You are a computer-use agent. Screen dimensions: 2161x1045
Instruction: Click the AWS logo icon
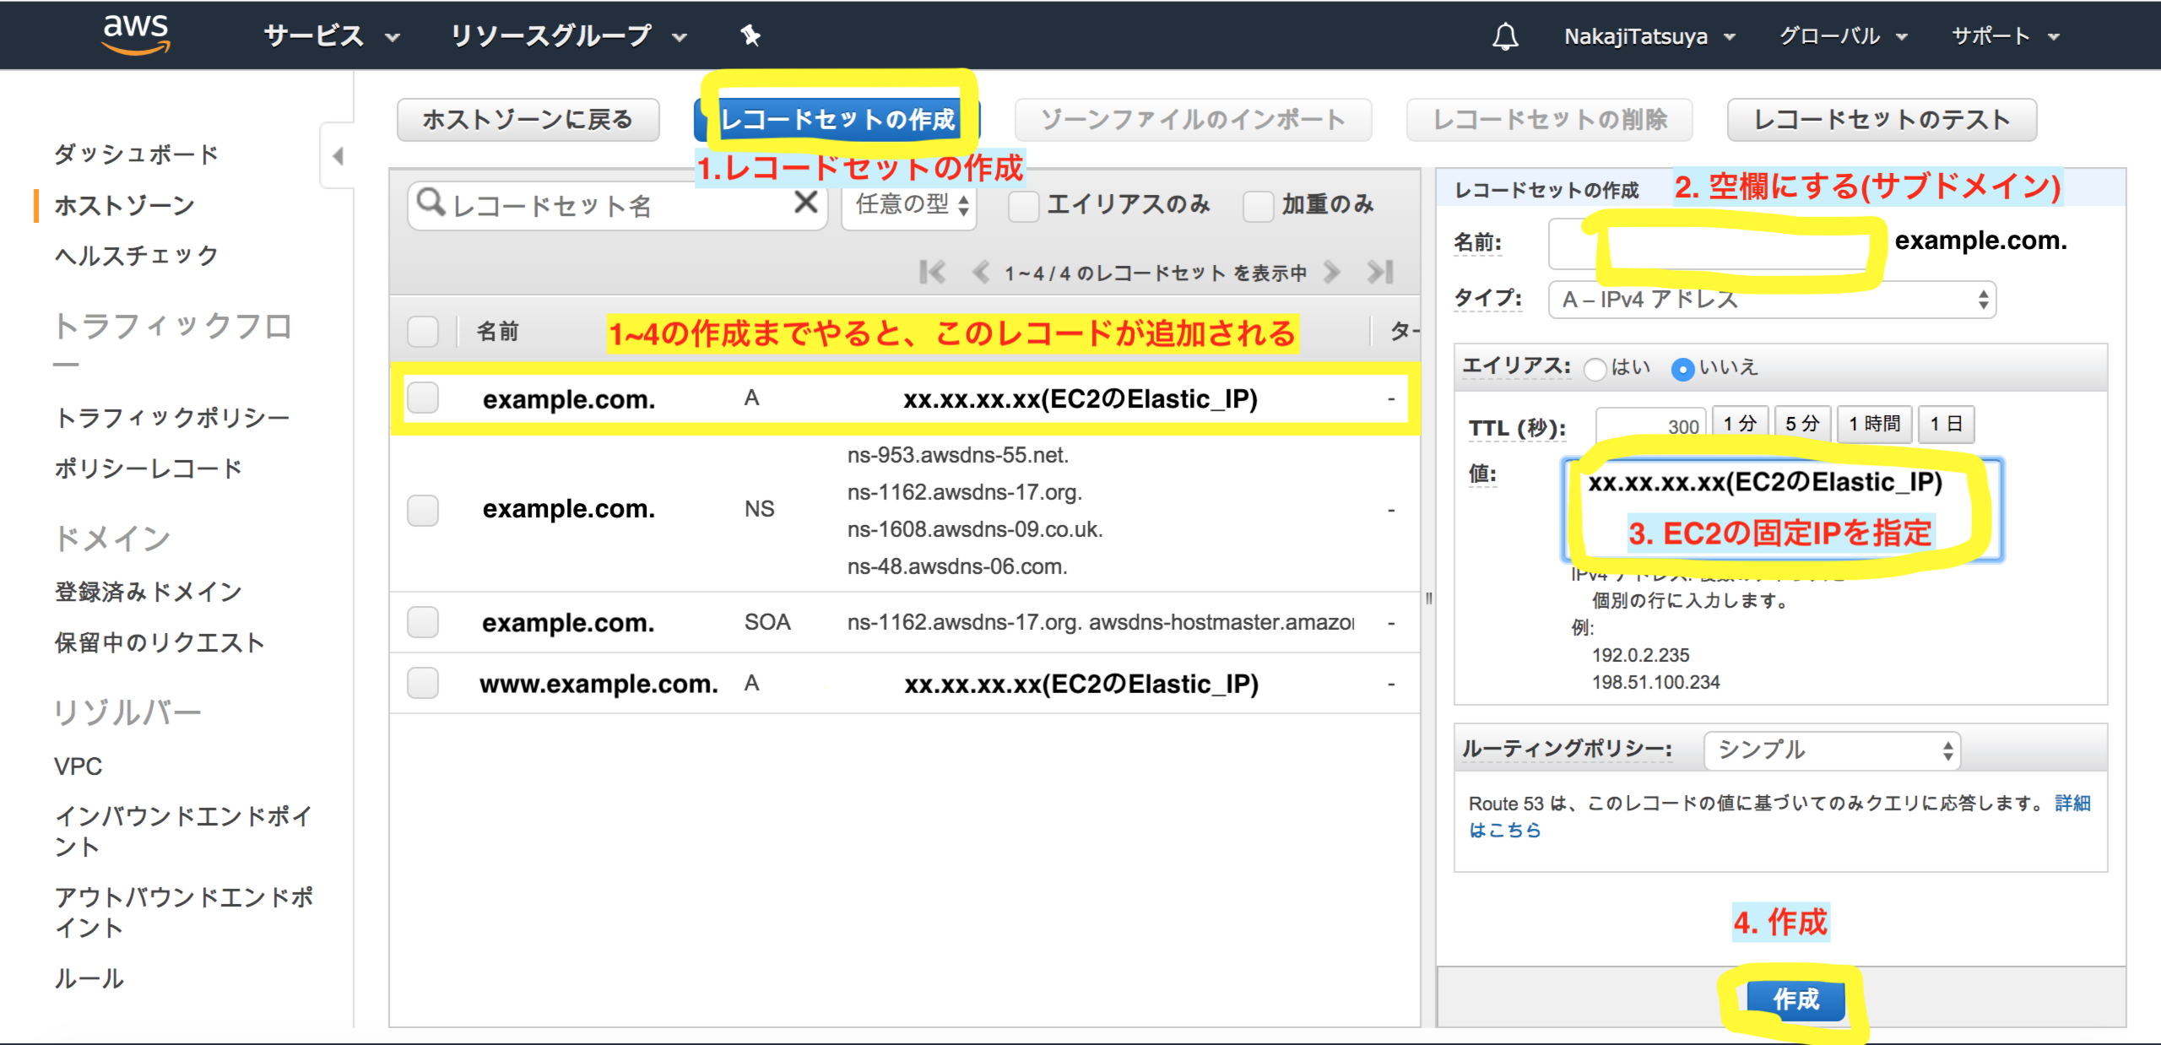tap(136, 34)
